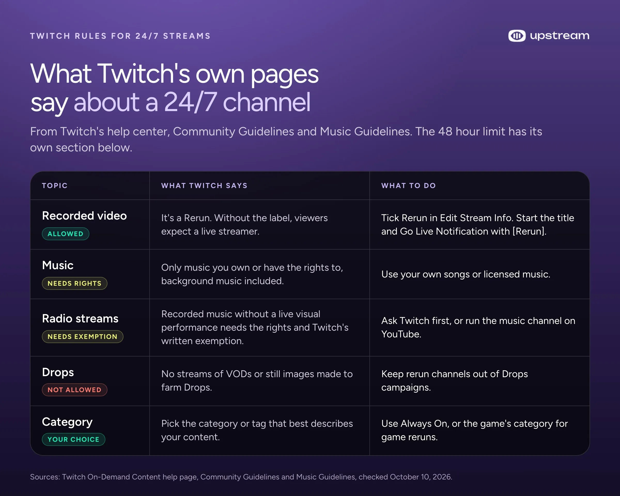Click the 'Category' topic
Image resolution: width=620 pixels, height=496 pixels.
pos(67,422)
